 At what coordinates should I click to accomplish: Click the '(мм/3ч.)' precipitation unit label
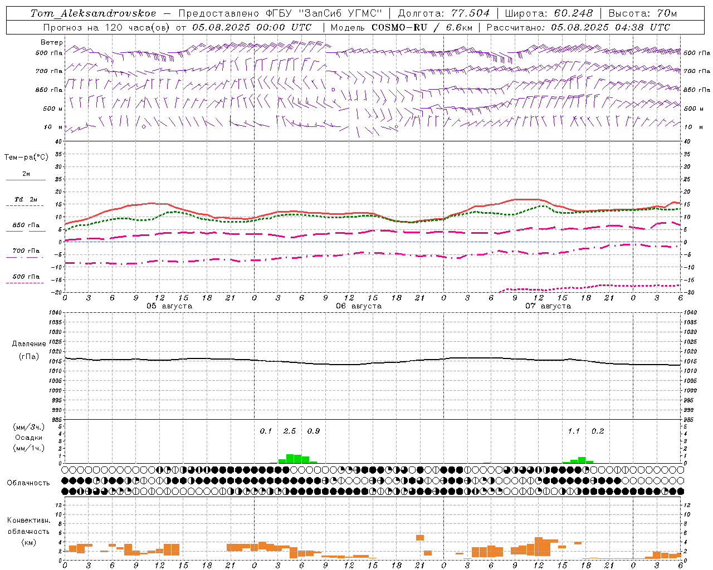[x=29, y=427]
